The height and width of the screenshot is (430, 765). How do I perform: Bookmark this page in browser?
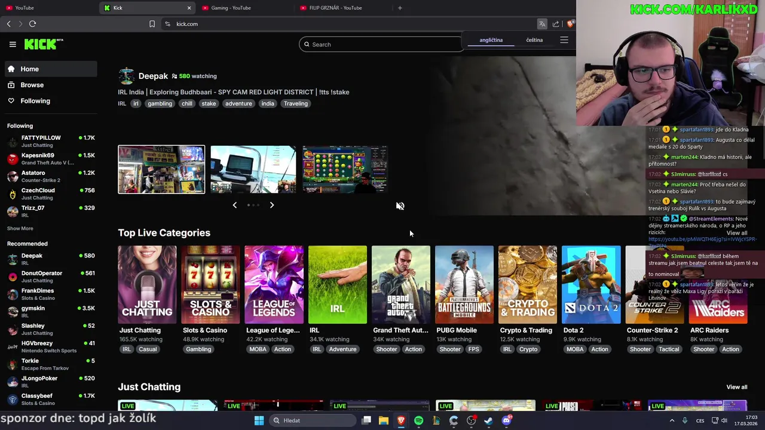[152, 24]
